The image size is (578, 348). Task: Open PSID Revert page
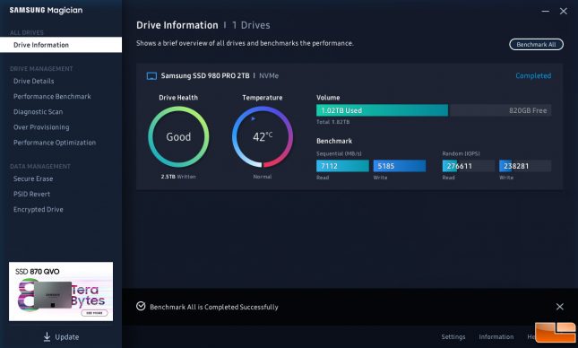click(31, 194)
